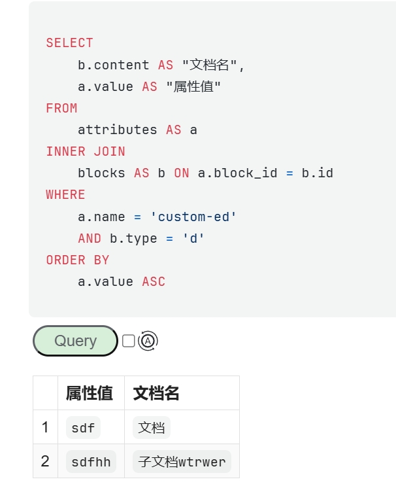Click the sdf value in row 1
396x490 pixels.
click(83, 428)
